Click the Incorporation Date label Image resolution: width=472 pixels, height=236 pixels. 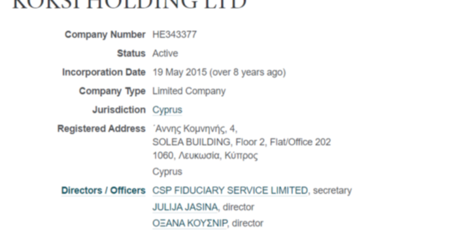[104, 73]
